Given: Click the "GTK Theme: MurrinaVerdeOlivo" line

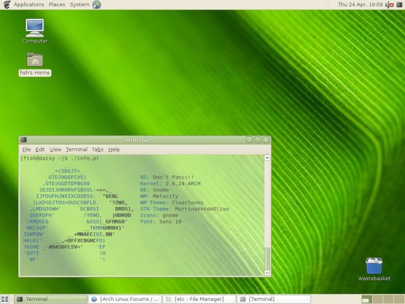Looking at the screenshot, I should click(184, 209).
